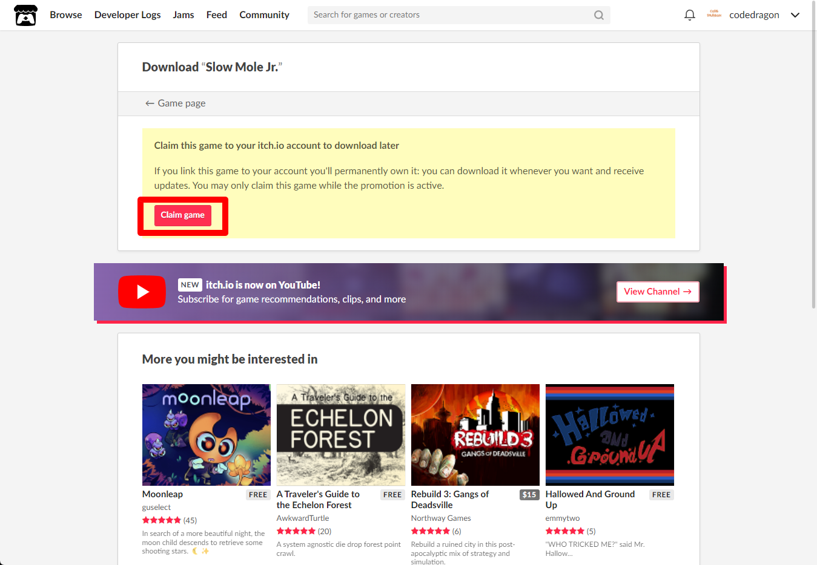This screenshot has width=817, height=565.
Task: Visit the emmytwo creator page
Action: [563, 518]
